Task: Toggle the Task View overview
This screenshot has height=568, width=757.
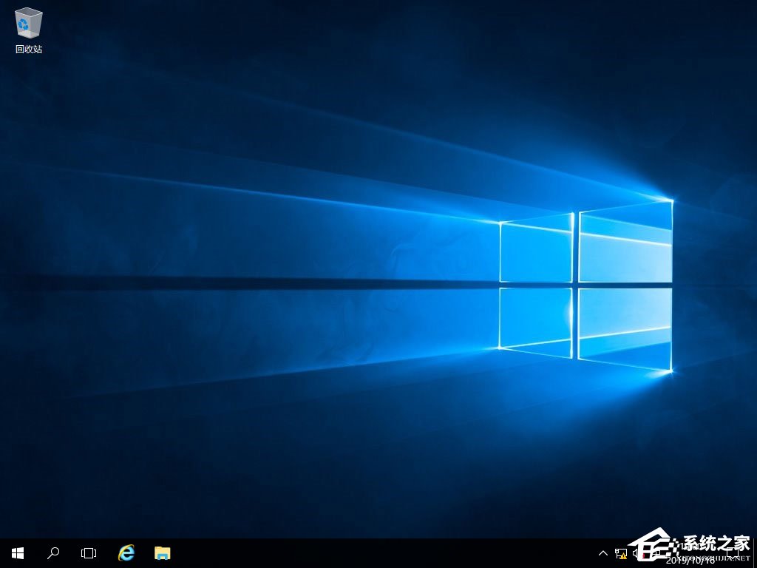Action: 88,552
